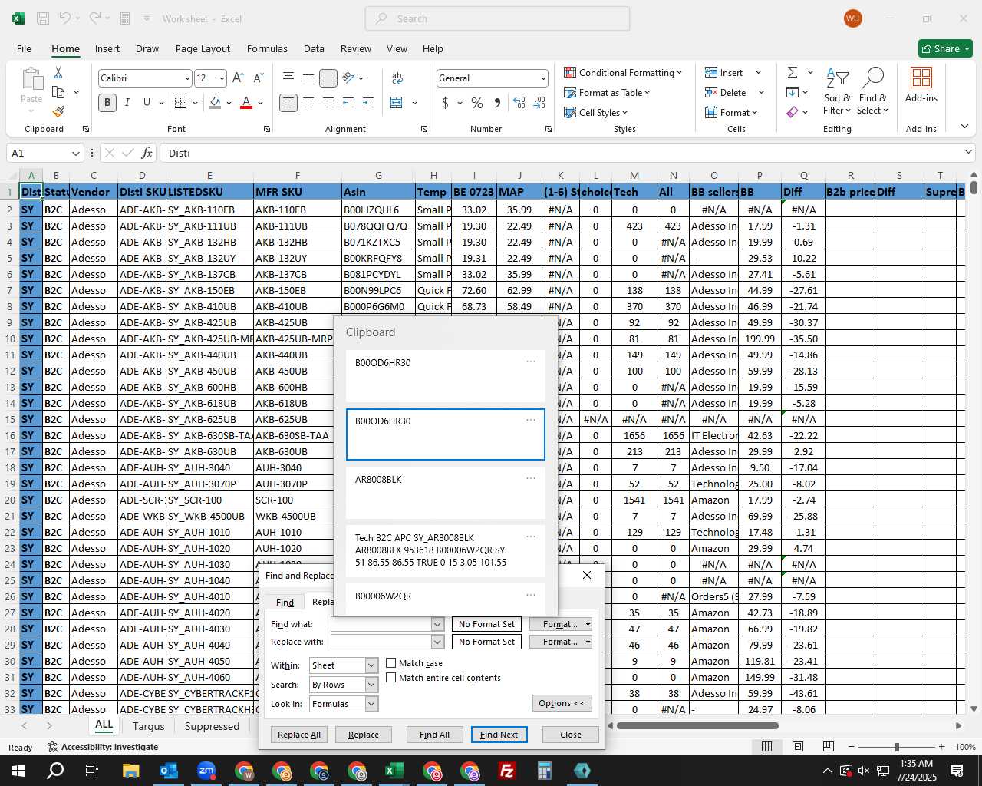Screen dimensions: 982x786
Task: Enable Match entire cell contents checkbox
Action: [x=391, y=678]
